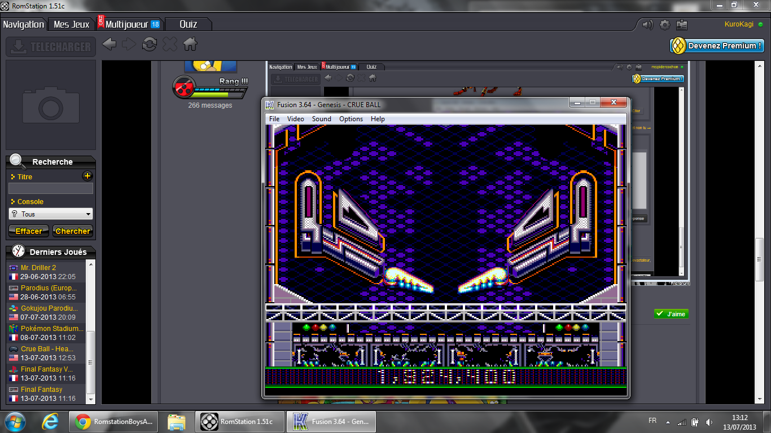Screen dimensions: 771x433
Task: Open the Sound menu in Fusion
Action: [321, 118]
